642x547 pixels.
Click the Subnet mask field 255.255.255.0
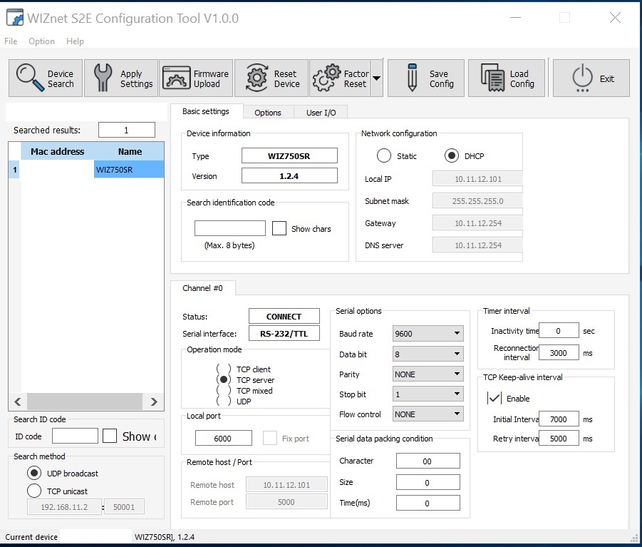[477, 201]
